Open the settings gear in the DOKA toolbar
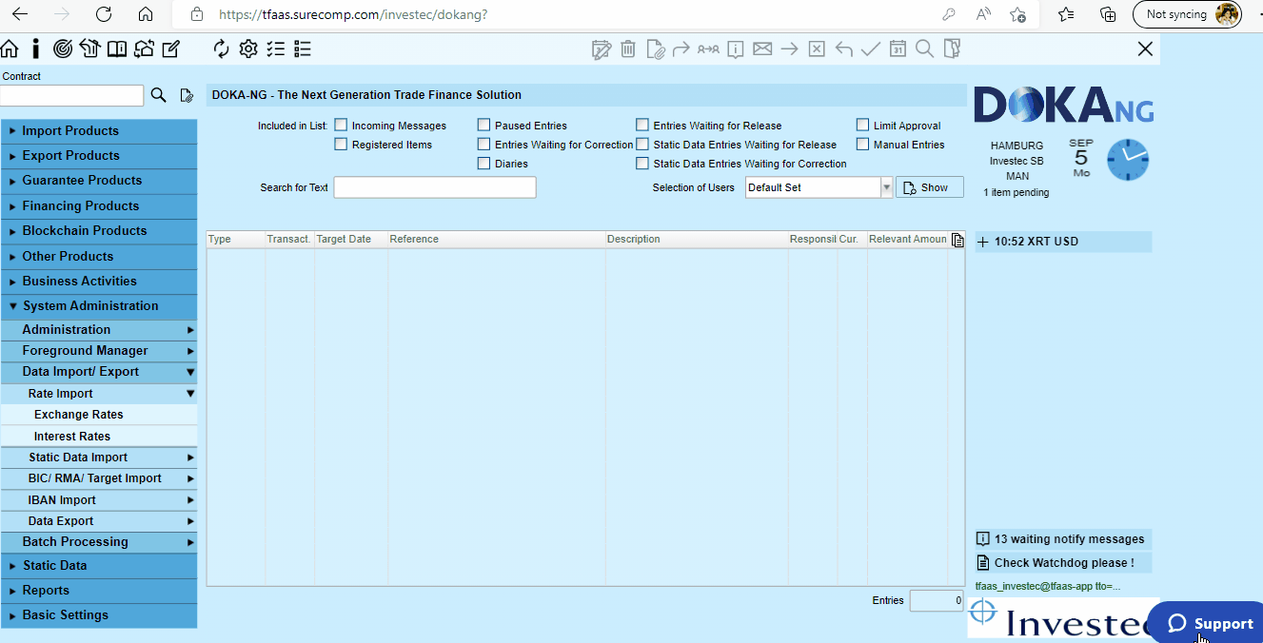 tap(248, 49)
